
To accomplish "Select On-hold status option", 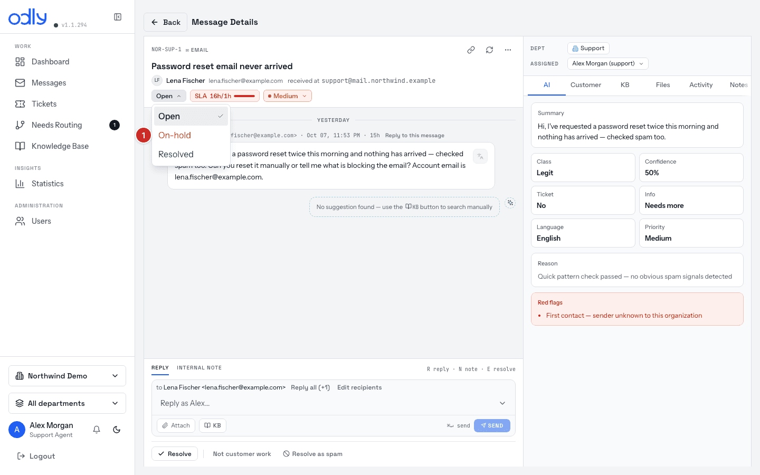I will (191, 135).
